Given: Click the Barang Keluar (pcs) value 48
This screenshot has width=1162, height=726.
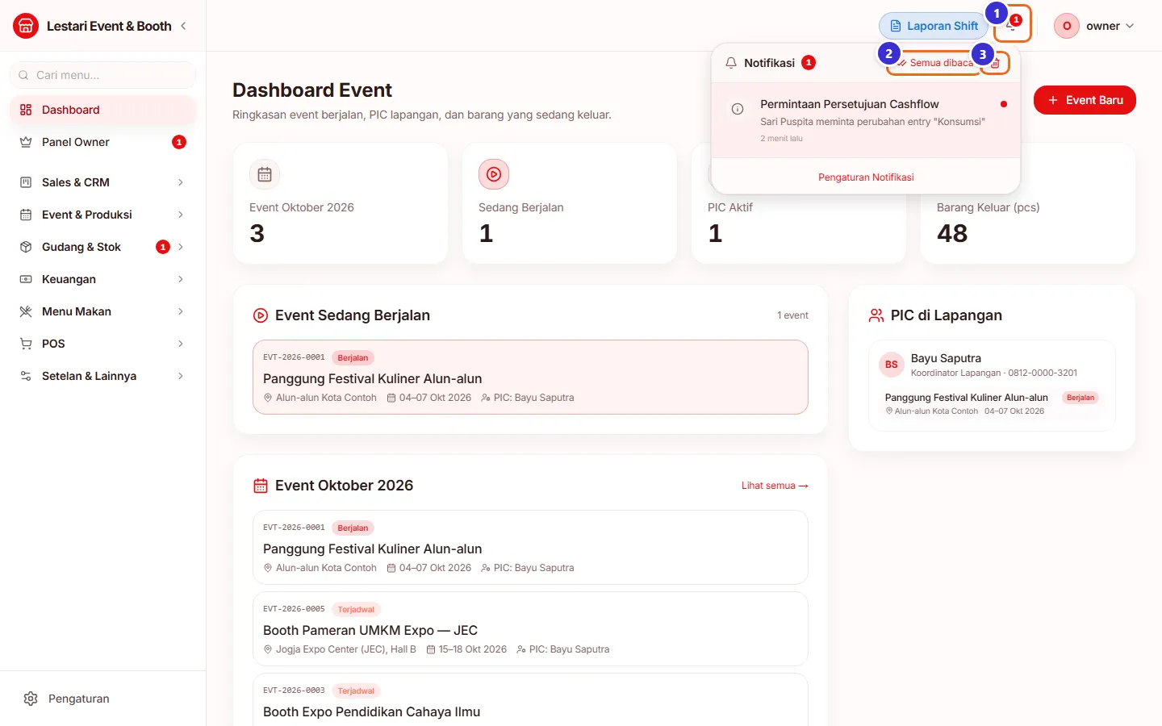Looking at the screenshot, I should (x=952, y=233).
